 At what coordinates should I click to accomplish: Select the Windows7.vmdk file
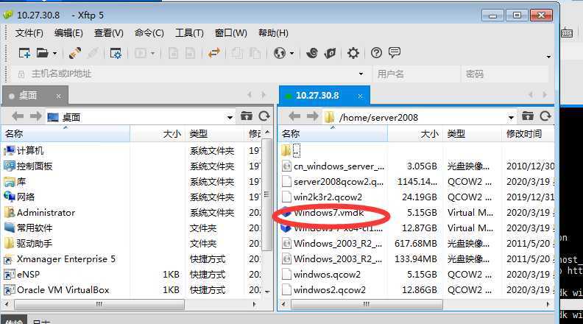pos(322,213)
